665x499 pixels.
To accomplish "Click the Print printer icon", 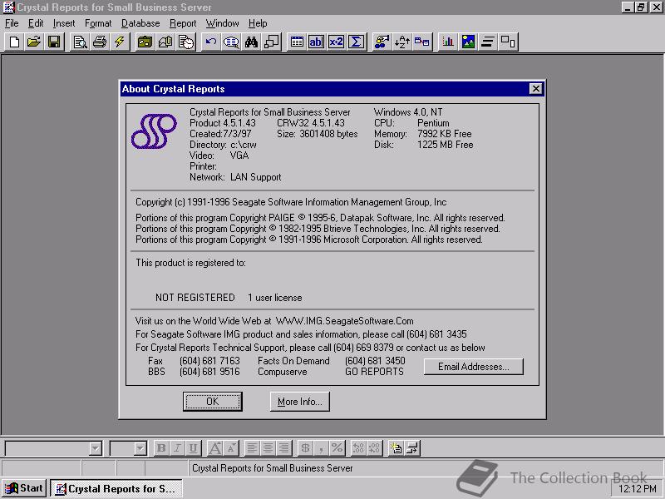I will tap(100, 42).
